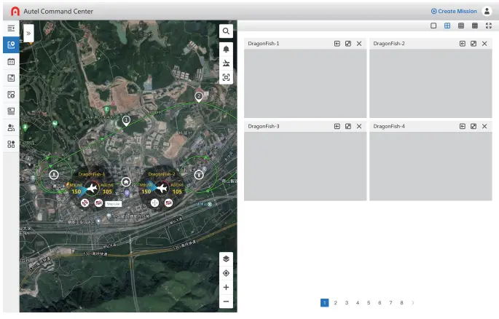Open the alert bell notifications
The height and width of the screenshot is (319, 499).
[226, 49]
